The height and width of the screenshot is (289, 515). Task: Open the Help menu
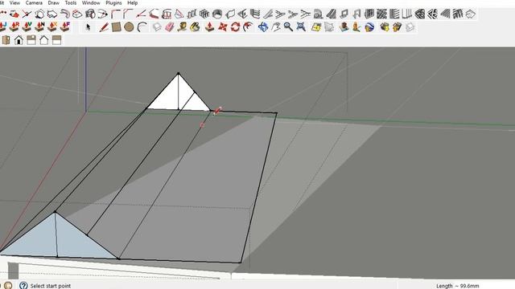click(x=132, y=3)
